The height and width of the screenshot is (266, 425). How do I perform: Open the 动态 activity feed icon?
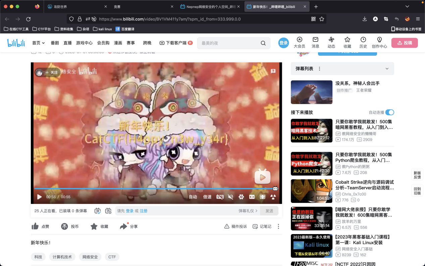click(x=331, y=43)
